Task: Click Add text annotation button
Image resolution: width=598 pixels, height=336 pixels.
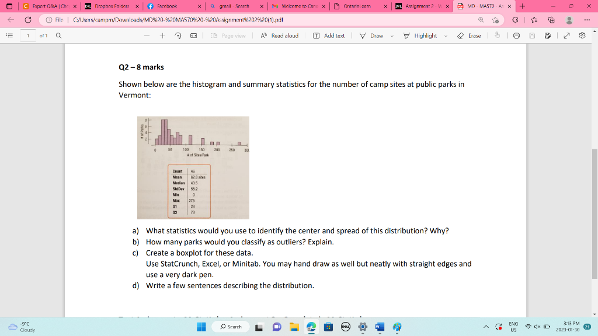Action: (330, 36)
